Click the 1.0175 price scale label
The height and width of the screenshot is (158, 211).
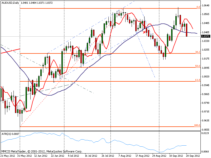pyautogui.click(x=206, y=59)
